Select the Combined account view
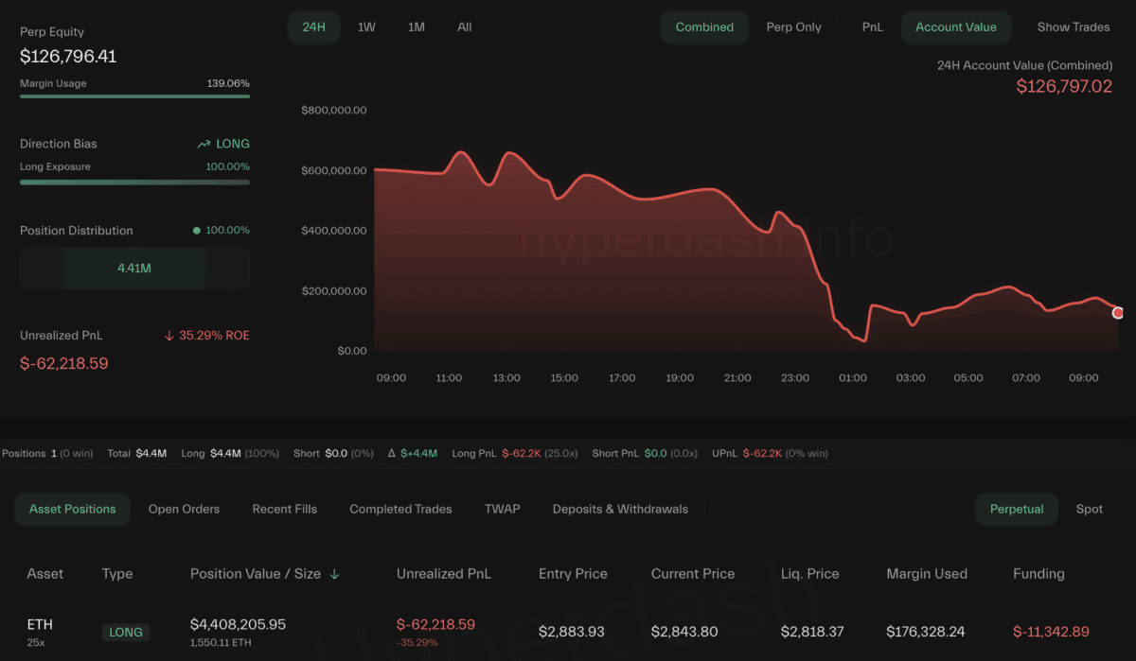The height and width of the screenshot is (661, 1136). tap(704, 27)
